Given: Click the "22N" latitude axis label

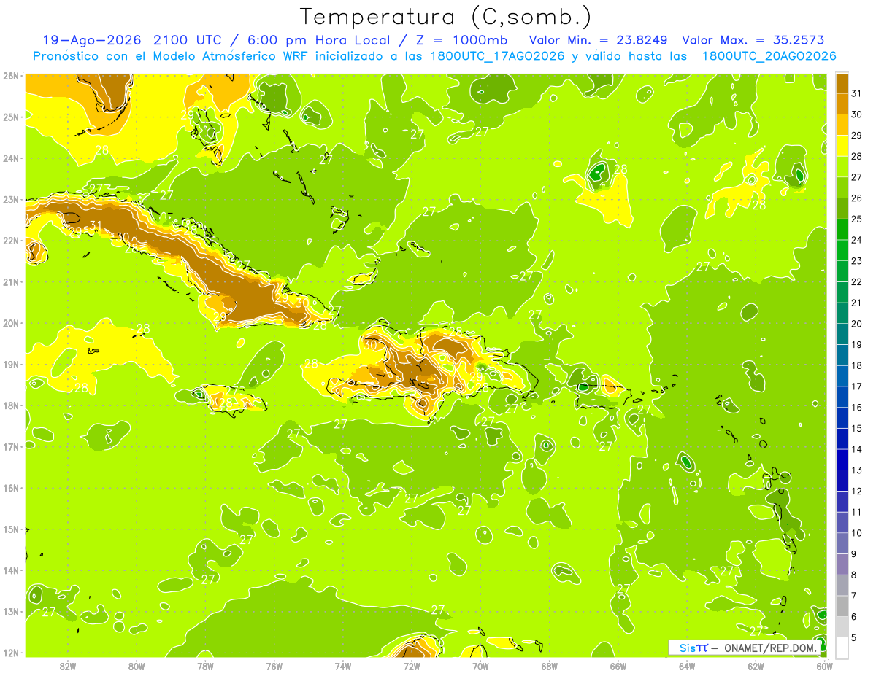Looking at the screenshot, I should coord(10,240).
